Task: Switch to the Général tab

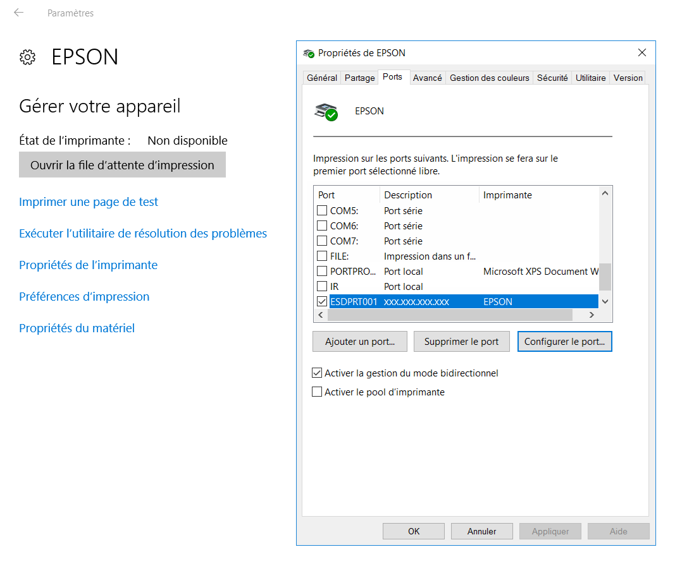Action: (x=321, y=78)
